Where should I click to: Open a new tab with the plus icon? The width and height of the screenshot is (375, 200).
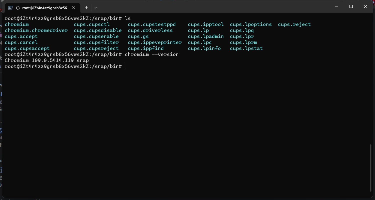pyautogui.click(x=86, y=8)
